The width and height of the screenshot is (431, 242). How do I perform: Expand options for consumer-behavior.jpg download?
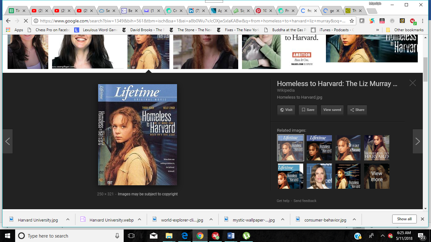pyautogui.click(x=354, y=220)
